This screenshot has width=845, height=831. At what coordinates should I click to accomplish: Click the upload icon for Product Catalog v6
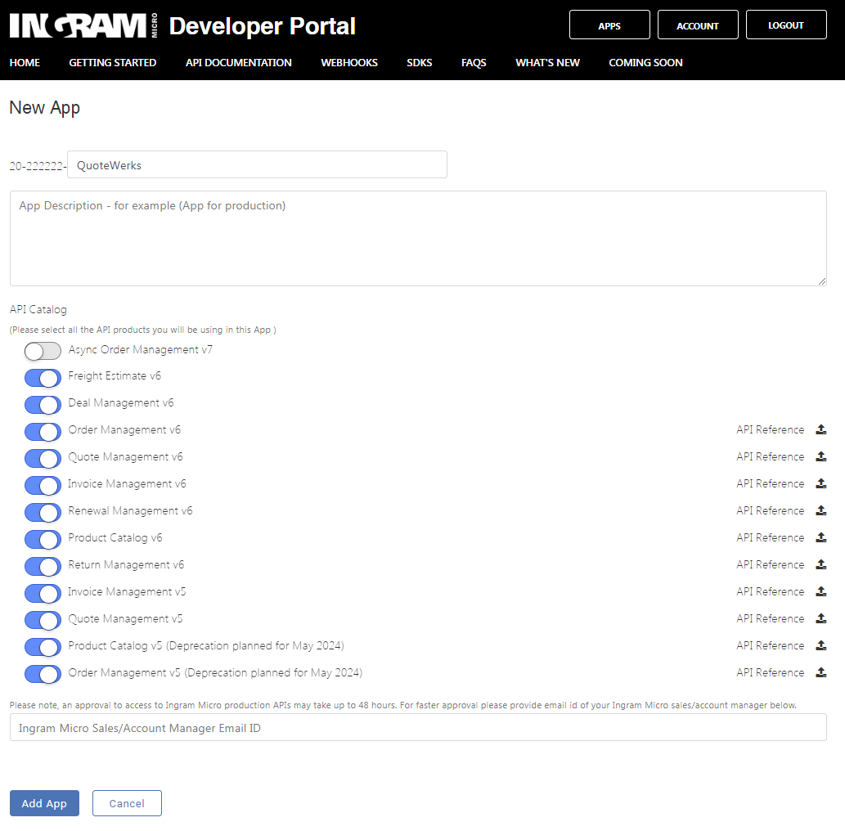point(820,538)
